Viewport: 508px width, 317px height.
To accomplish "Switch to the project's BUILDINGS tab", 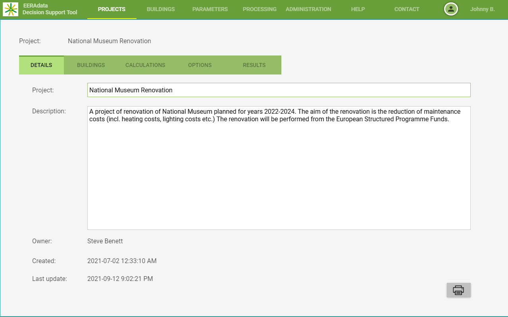I will (x=91, y=65).
